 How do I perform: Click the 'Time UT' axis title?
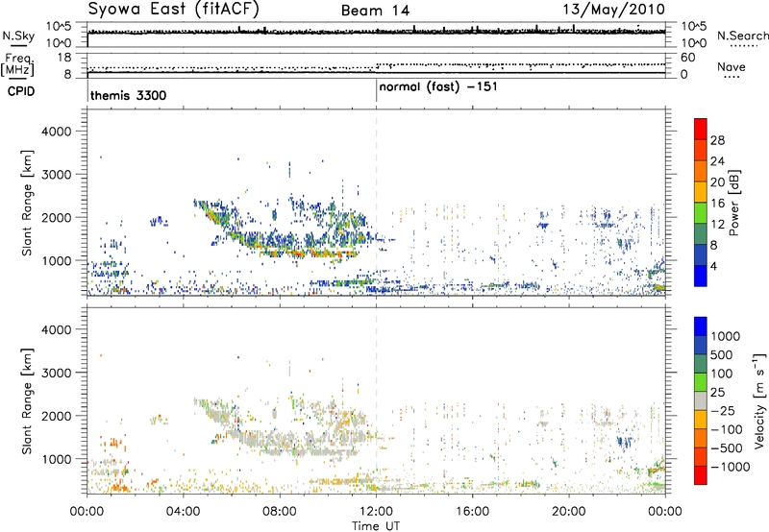(376, 526)
